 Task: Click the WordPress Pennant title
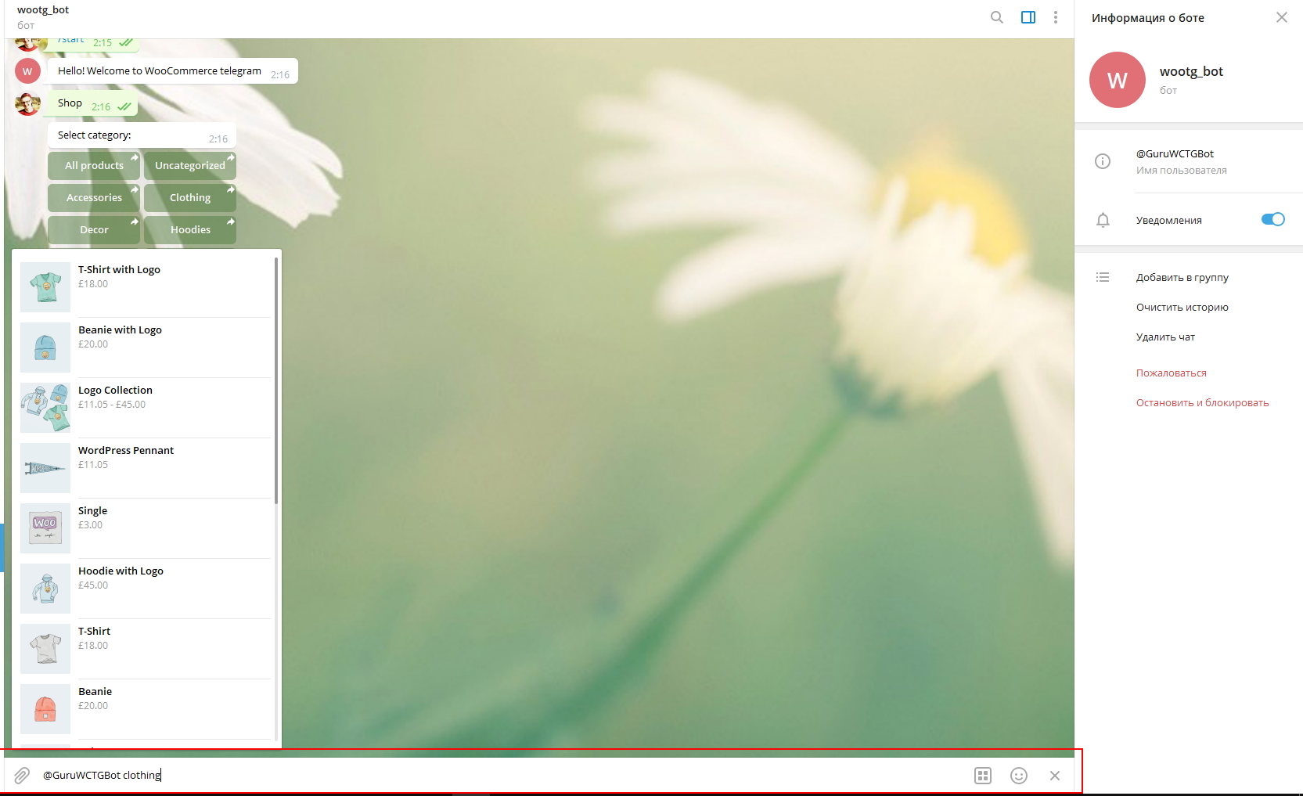[x=126, y=450]
